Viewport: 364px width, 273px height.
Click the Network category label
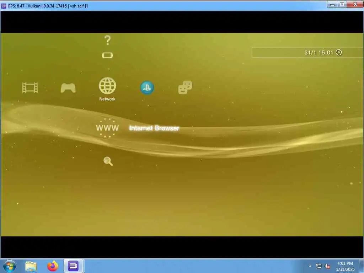pyautogui.click(x=107, y=99)
